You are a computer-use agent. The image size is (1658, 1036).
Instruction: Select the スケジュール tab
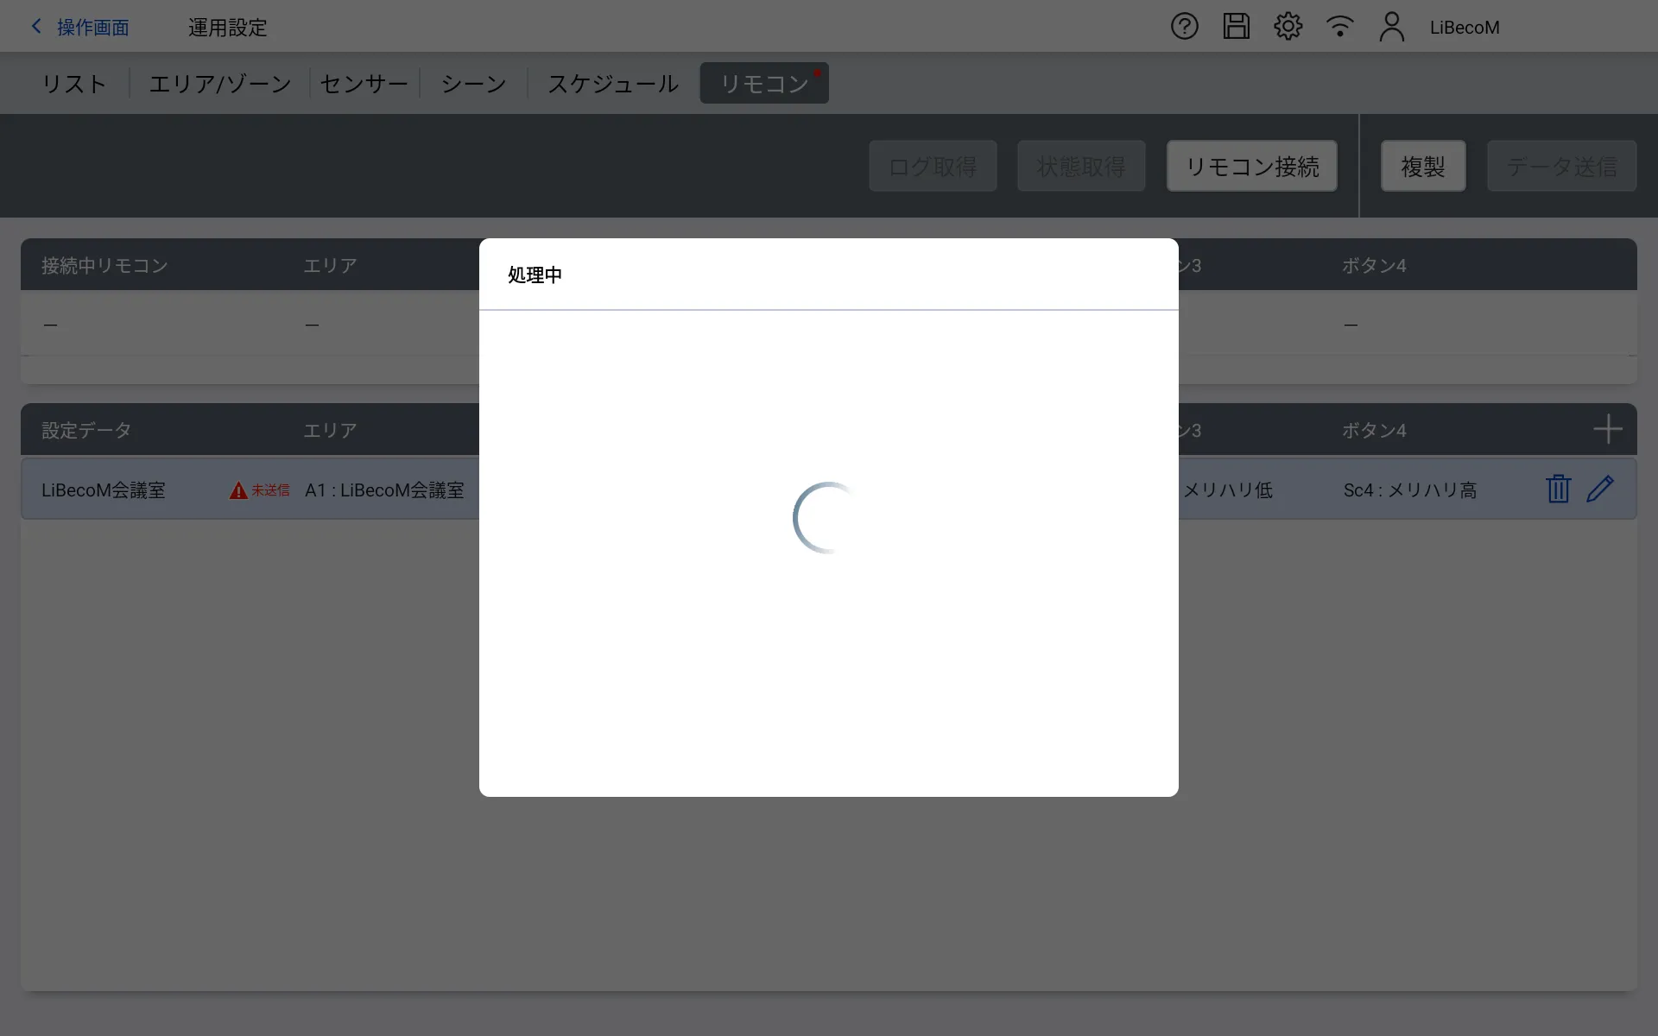(613, 84)
